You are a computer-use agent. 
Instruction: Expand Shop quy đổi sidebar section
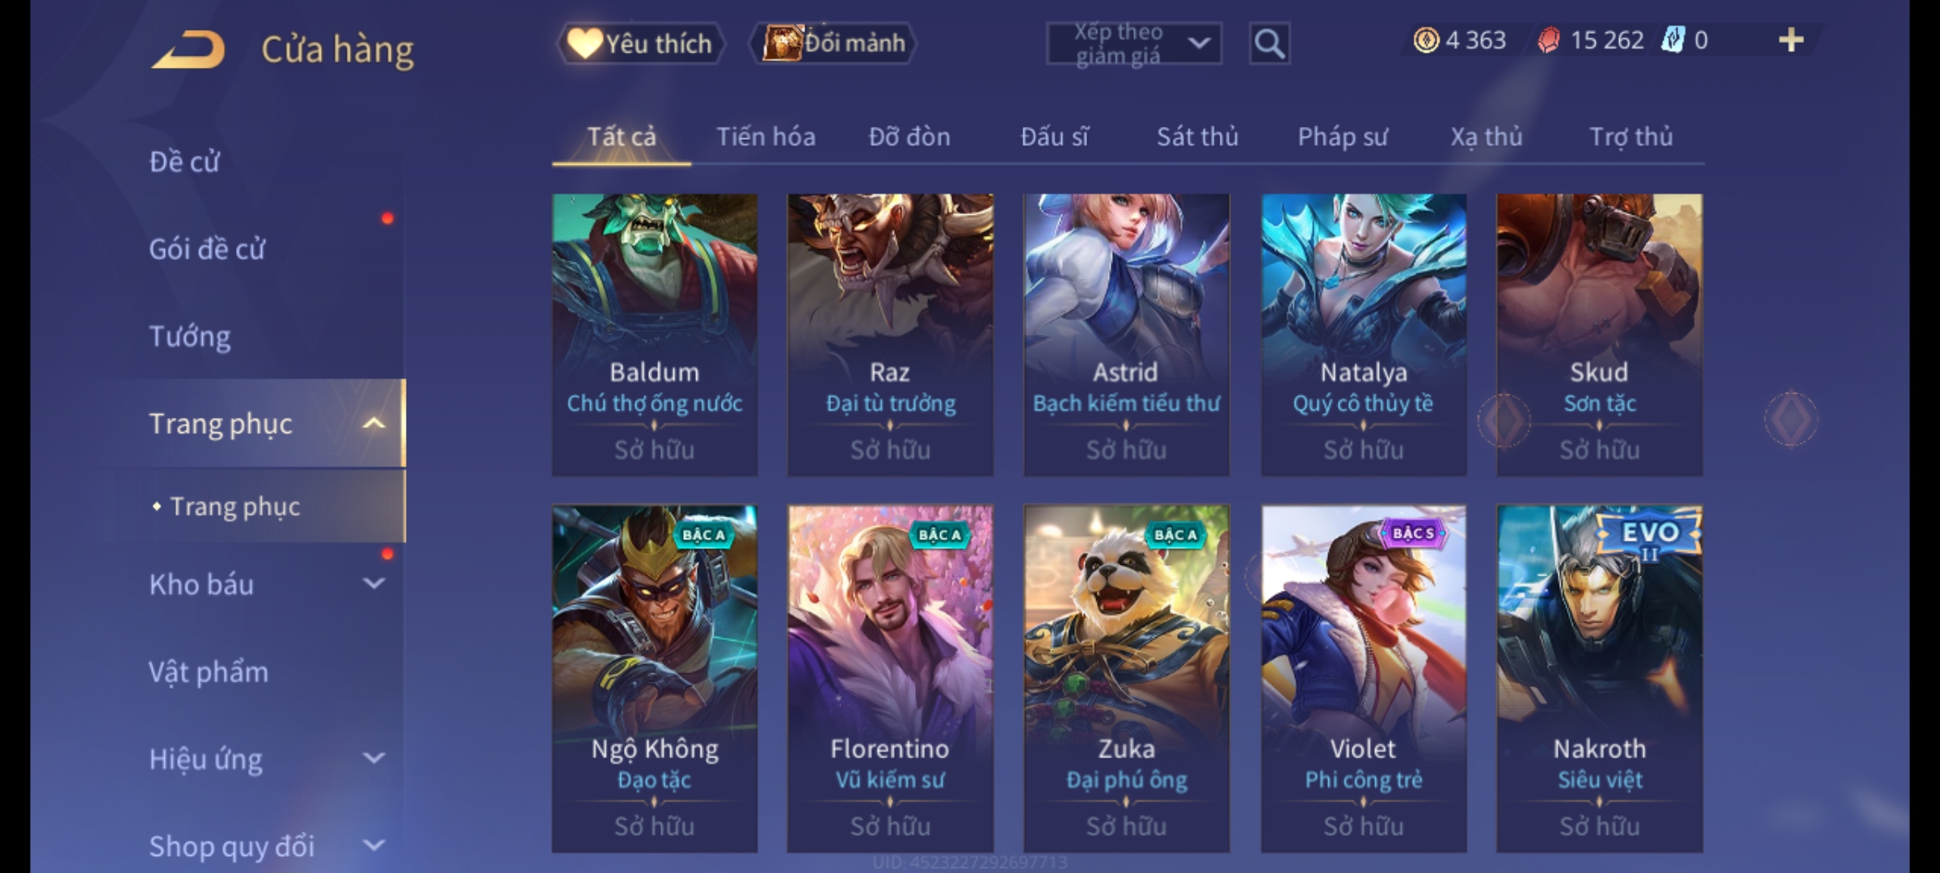(373, 846)
